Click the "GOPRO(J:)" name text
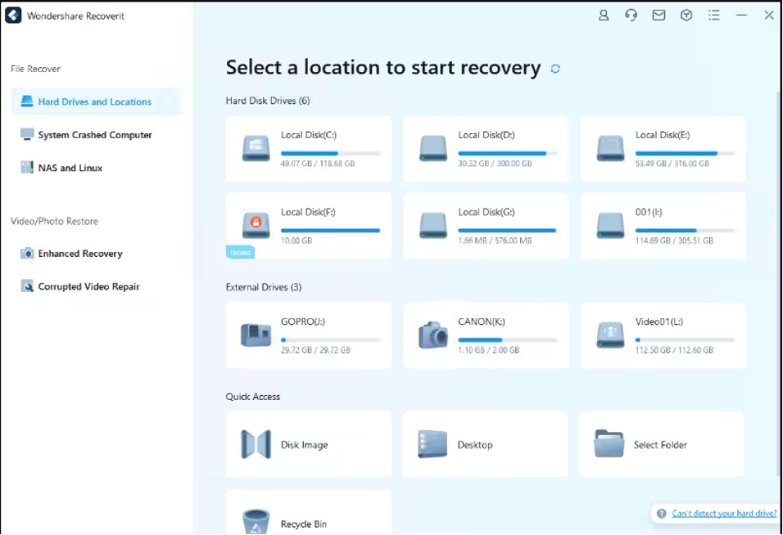Image resolution: width=783 pixels, height=535 pixels. tap(302, 321)
